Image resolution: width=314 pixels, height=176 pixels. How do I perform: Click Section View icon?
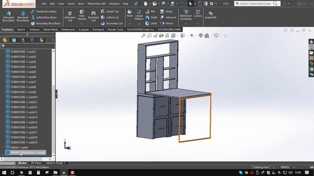[161, 36]
